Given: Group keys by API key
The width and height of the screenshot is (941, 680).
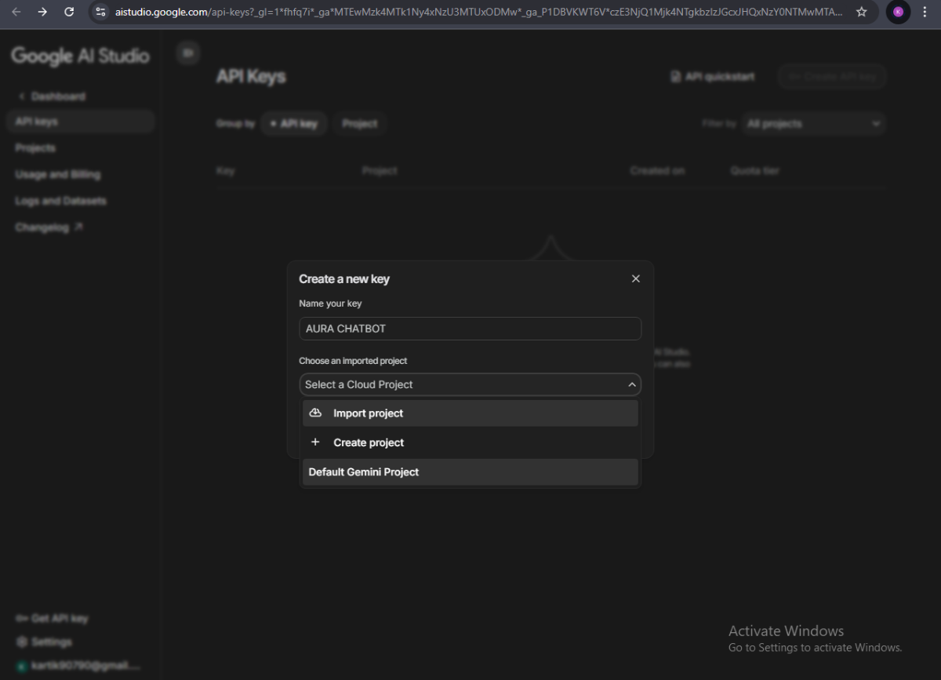Looking at the screenshot, I should tap(294, 124).
